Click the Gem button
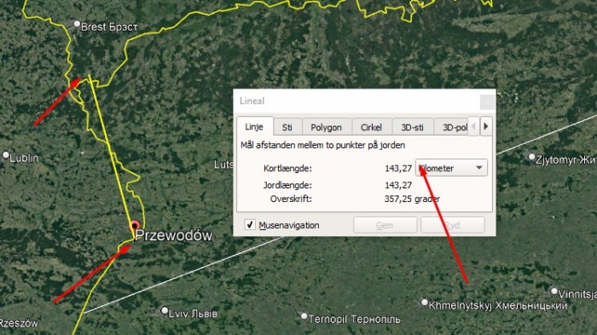 (385, 225)
